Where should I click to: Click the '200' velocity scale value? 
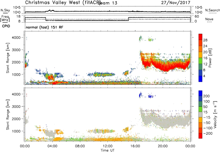tap(207, 96)
